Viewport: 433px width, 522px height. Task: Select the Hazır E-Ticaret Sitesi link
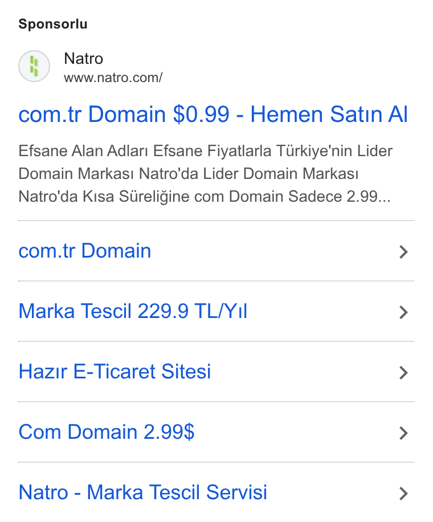(x=115, y=371)
